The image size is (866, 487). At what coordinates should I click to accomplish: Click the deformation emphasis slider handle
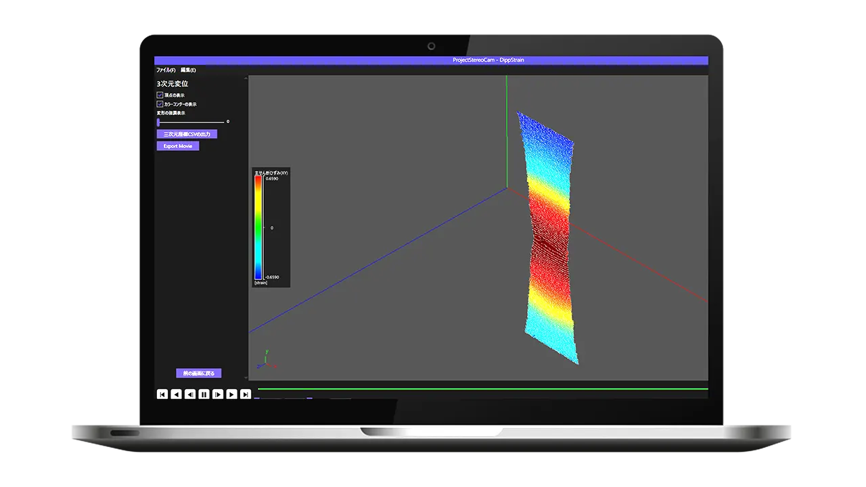158,122
